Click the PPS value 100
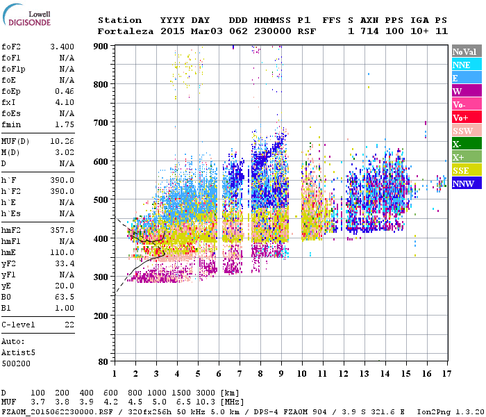The width and height of the screenshot is (486, 417). [394, 31]
